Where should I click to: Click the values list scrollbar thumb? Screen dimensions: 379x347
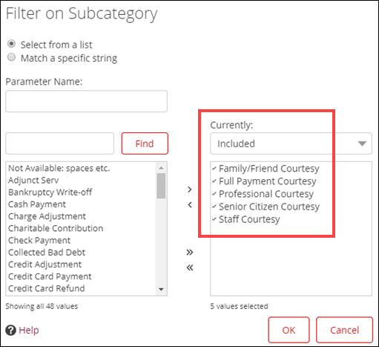point(161,186)
